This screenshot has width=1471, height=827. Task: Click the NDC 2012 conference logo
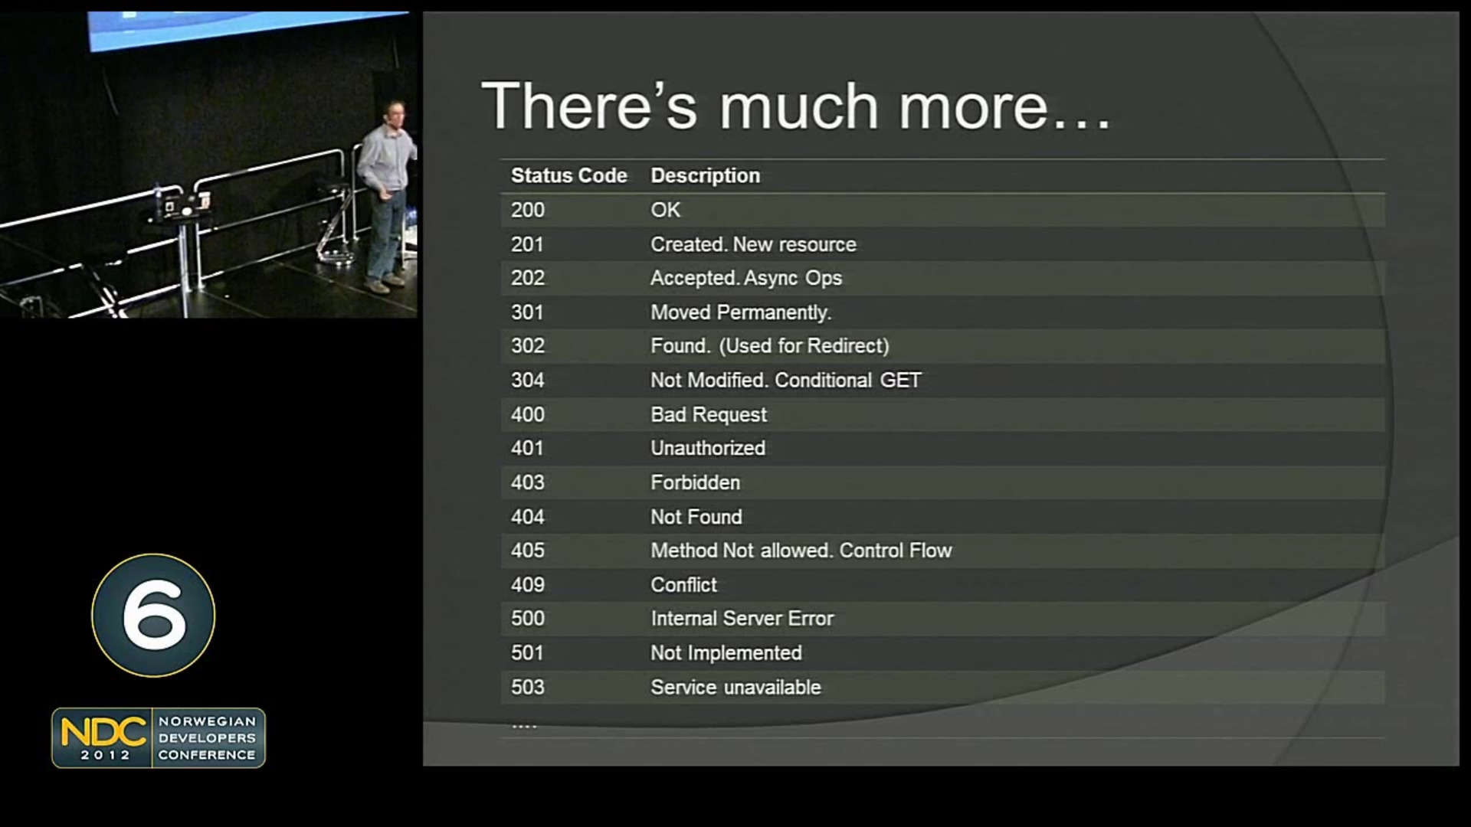pyautogui.click(x=159, y=737)
